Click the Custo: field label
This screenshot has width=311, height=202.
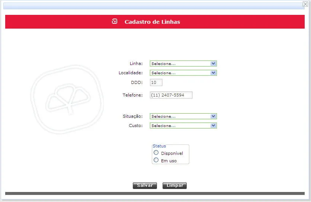click(136, 126)
